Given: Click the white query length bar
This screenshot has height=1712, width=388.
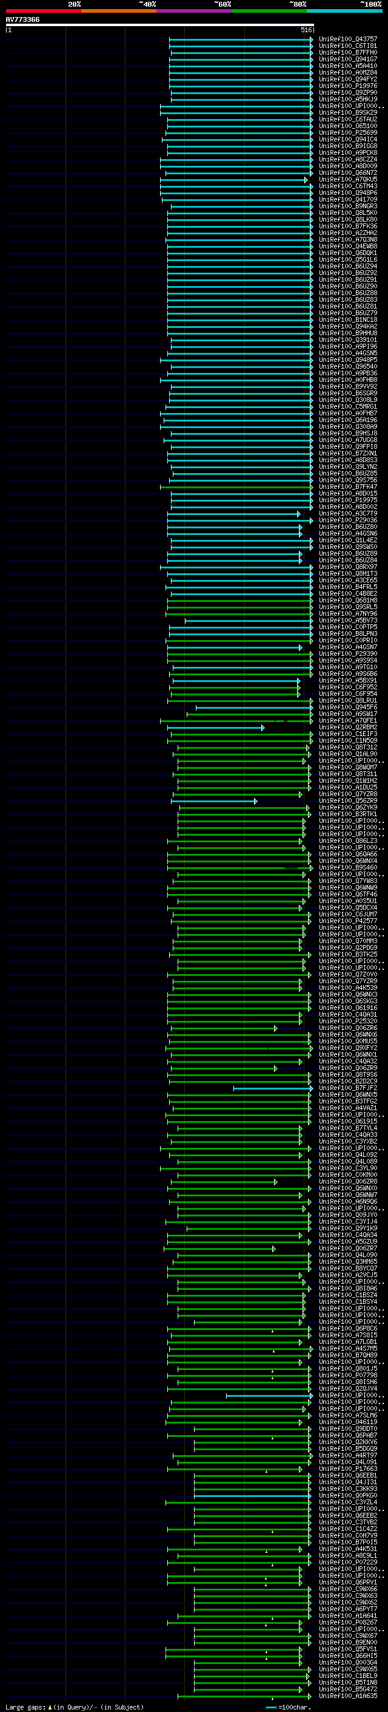Looking at the screenshot, I should 160,26.
